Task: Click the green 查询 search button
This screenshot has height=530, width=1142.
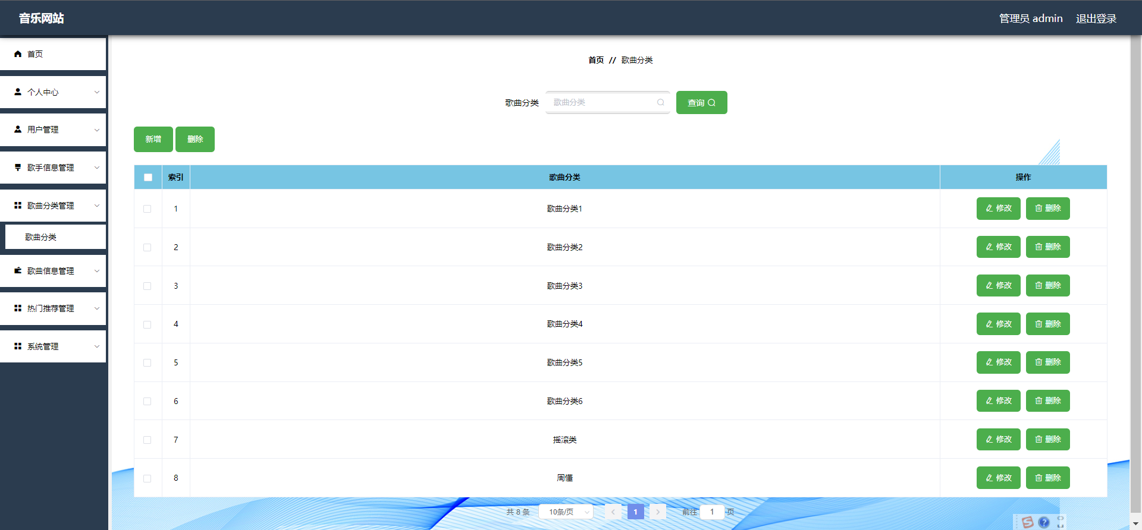Action: (702, 102)
